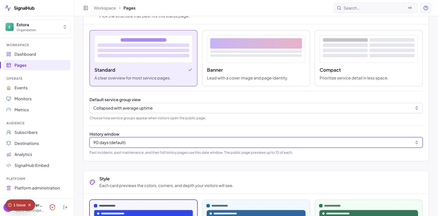Click the SignalHub Embed code icon
438x216 pixels.
click(x=9, y=165)
